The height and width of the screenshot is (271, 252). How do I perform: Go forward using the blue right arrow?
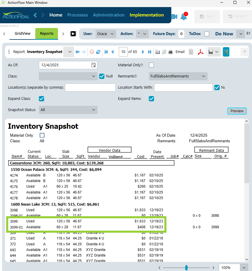click(x=84, y=52)
